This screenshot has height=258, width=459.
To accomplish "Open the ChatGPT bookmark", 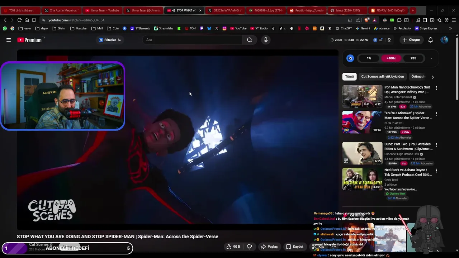I will pyautogui.click(x=343, y=28).
